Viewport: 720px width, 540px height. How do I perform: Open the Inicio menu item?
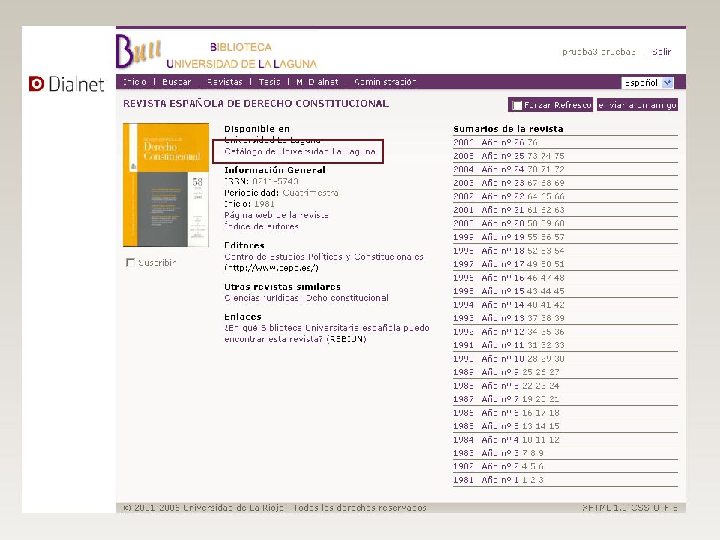(134, 82)
